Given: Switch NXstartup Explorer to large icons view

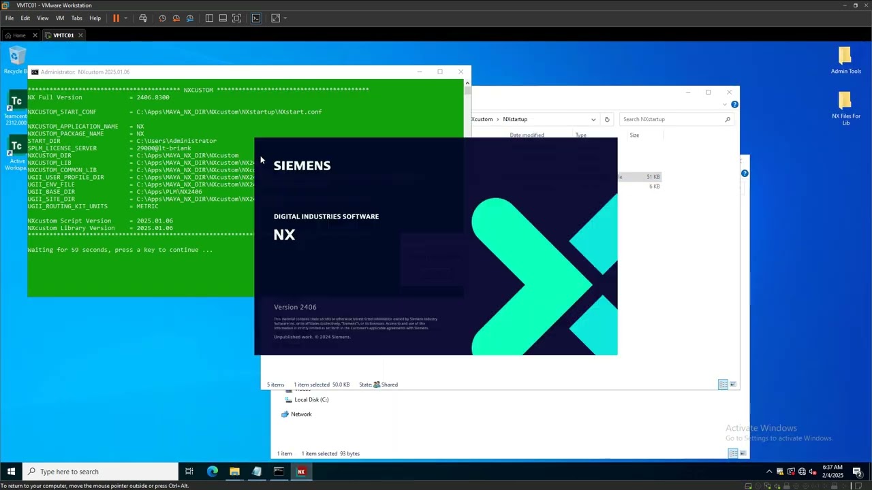Looking at the screenshot, I should point(733,385).
